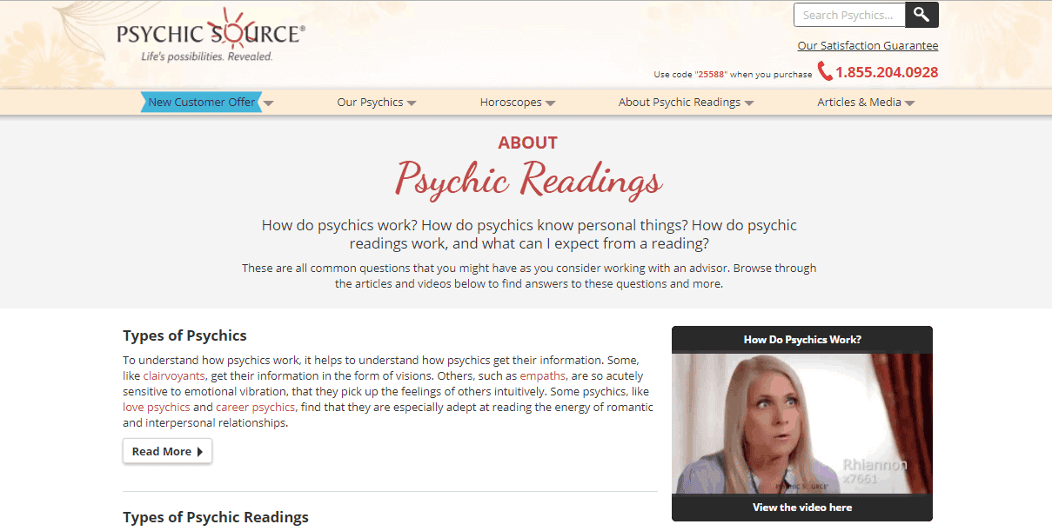Open the About Psychic Readings dropdown arrow
Viewport: 1052px width, 531px height.
coord(749,103)
